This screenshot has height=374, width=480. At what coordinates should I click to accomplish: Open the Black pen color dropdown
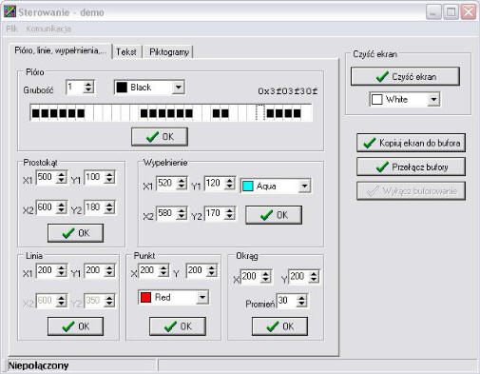(179, 88)
